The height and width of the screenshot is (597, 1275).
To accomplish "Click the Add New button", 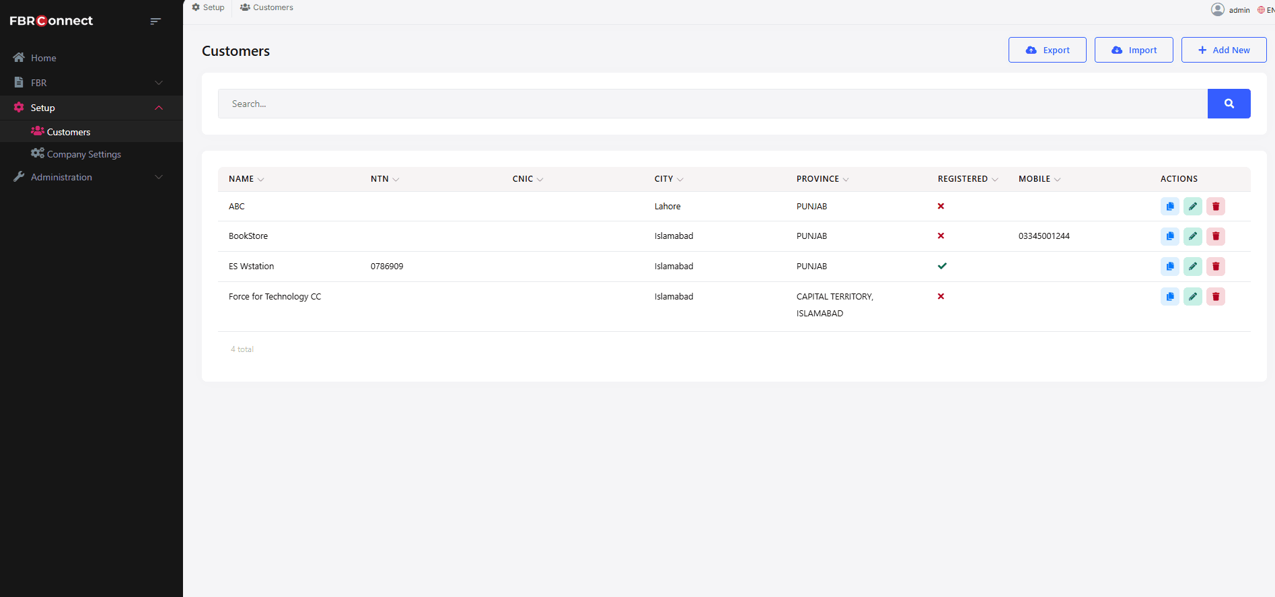I will (x=1224, y=50).
